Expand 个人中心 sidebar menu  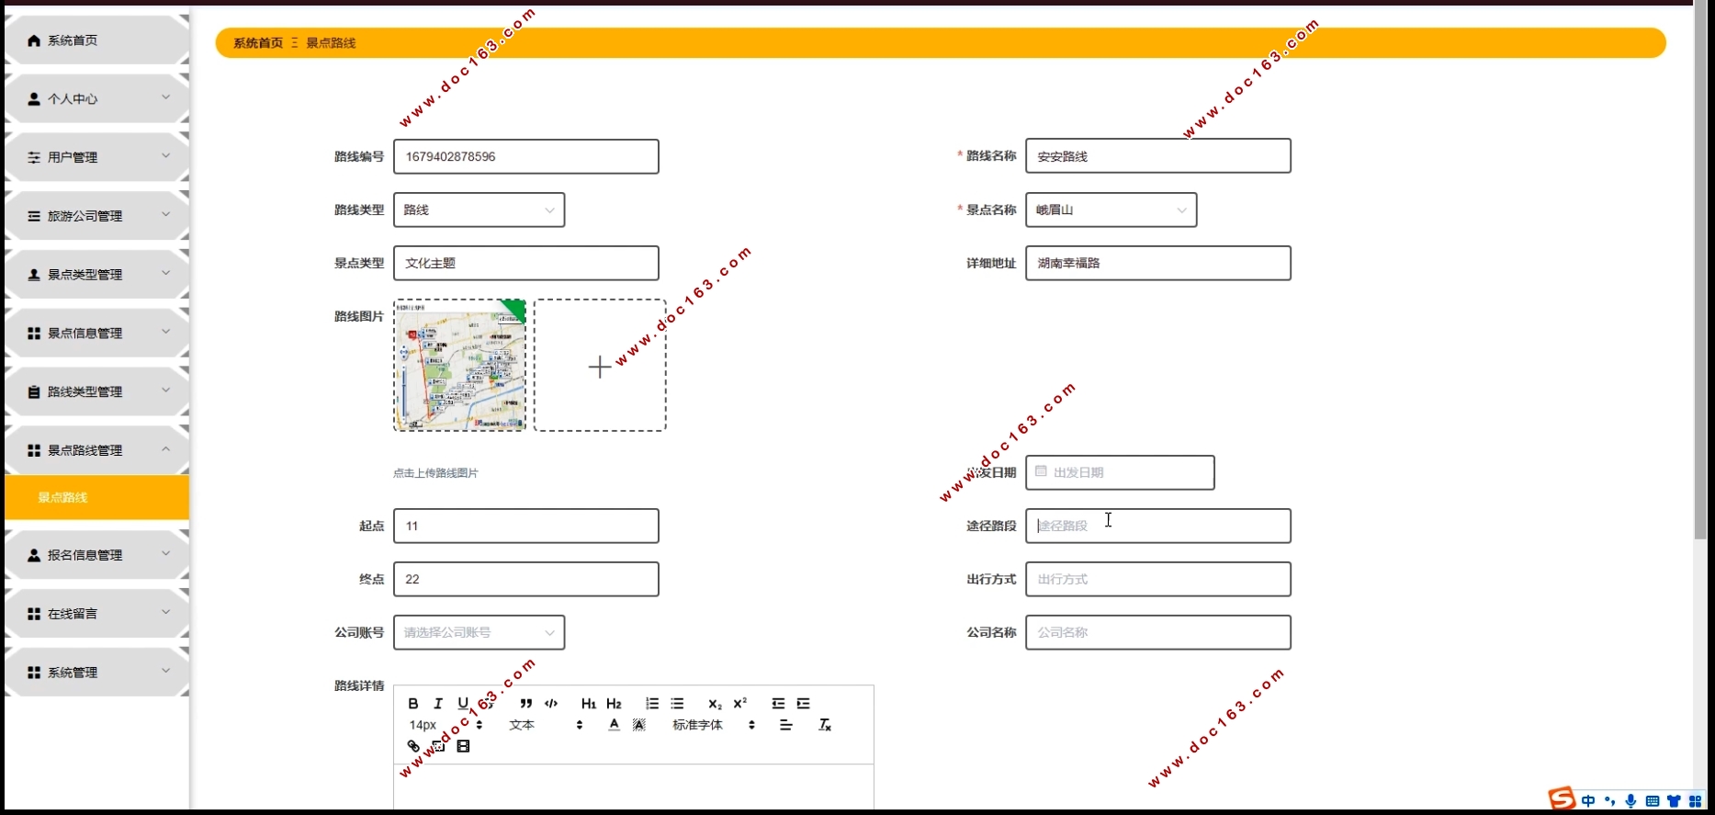pyautogui.click(x=96, y=98)
